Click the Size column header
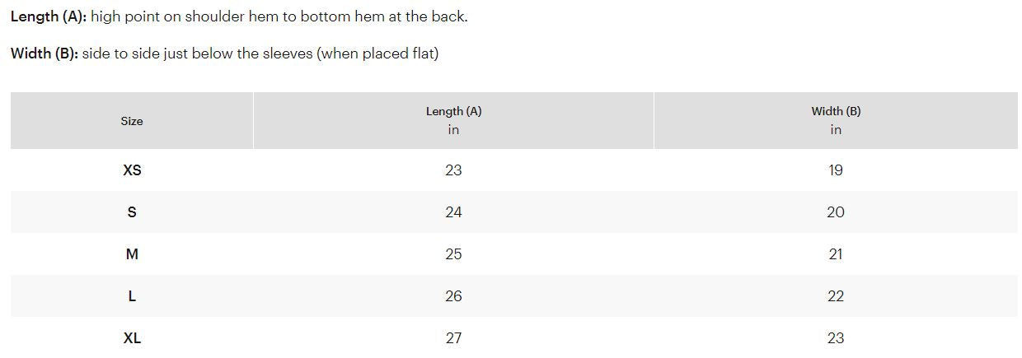Image resolution: width=1022 pixels, height=358 pixels. (132, 121)
